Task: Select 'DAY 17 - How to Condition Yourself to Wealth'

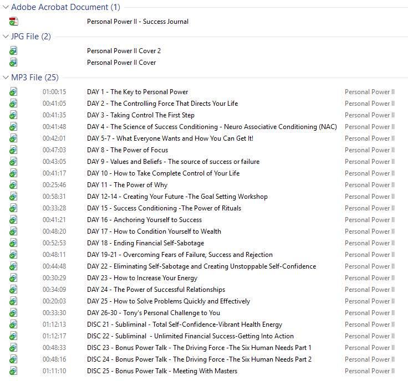Action: point(154,231)
